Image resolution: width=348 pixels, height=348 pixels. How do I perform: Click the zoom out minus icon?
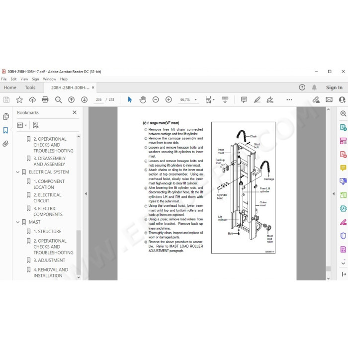(x=156, y=99)
